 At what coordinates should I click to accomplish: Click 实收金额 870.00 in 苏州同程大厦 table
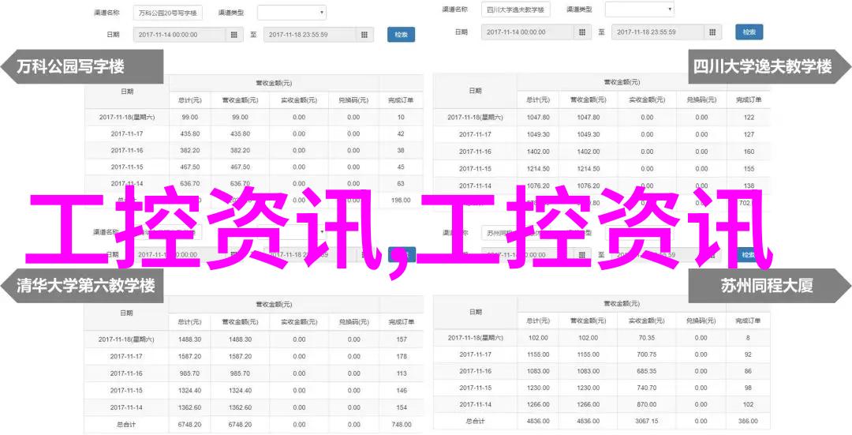(647, 404)
